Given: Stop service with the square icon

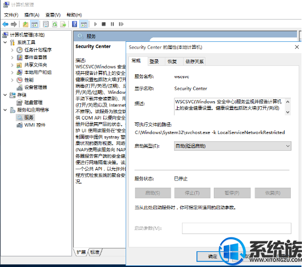Looking at the screenshot, I should coord(104,24).
